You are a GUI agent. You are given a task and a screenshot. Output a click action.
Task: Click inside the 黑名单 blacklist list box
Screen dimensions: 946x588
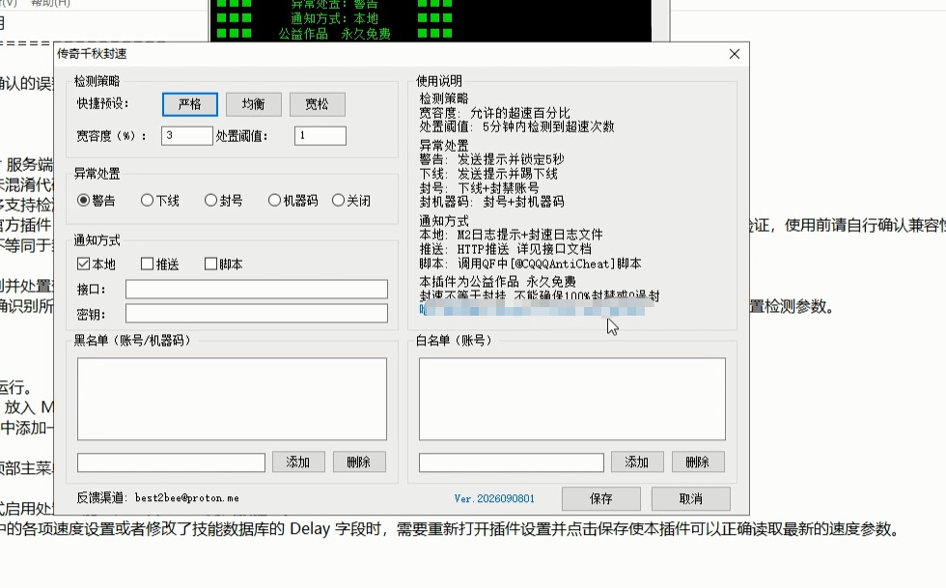pos(232,399)
